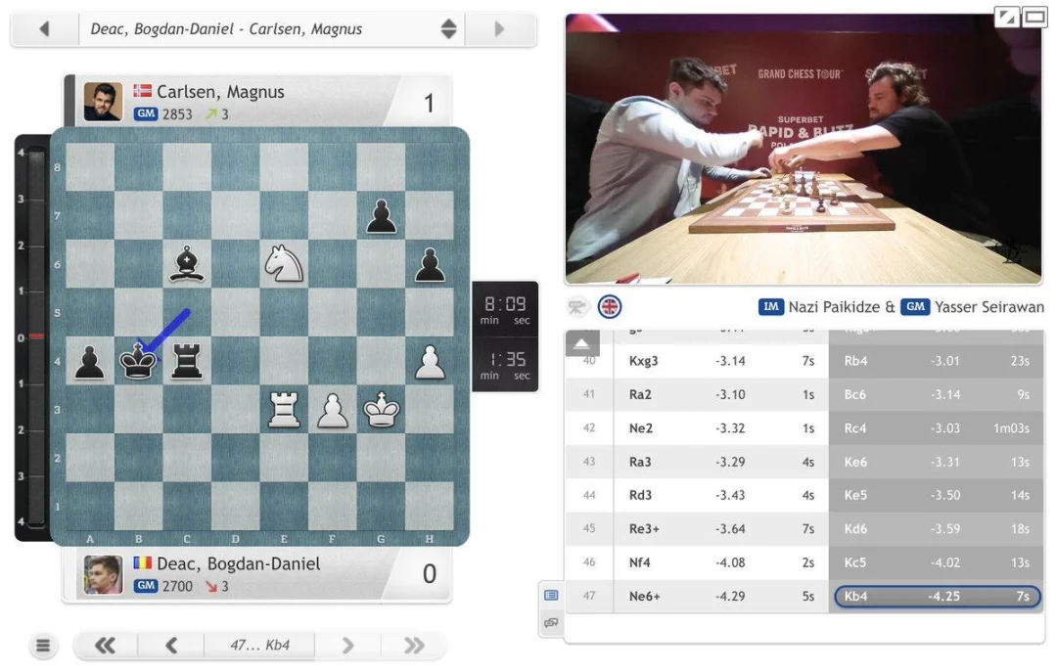The image size is (1057, 672).
Task: Select Black's move 40 Rb4
Action: click(x=937, y=361)
